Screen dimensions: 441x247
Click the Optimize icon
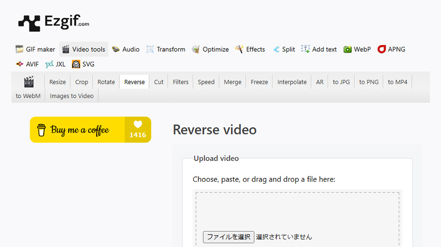click(196, 49)
